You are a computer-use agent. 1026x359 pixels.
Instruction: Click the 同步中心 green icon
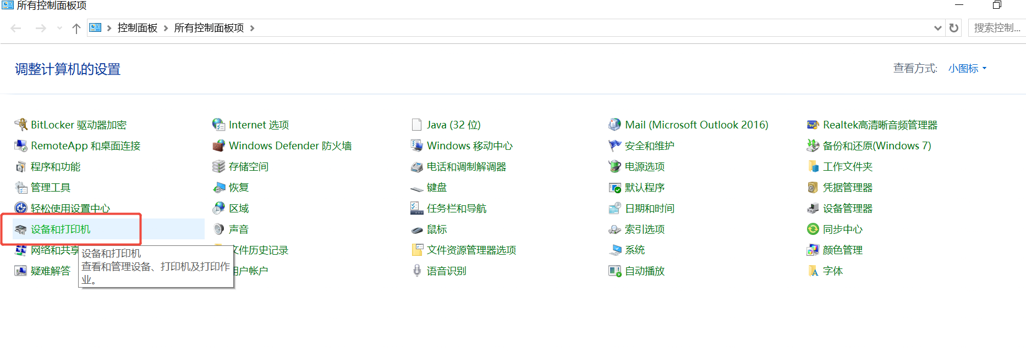coord(813,229)
